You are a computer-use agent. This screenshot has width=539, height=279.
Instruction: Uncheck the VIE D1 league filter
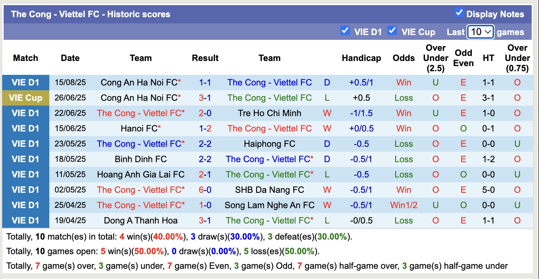(x=345, y=31)
